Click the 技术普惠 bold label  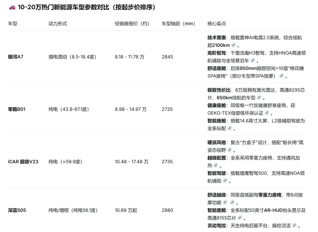coord(217,38)
